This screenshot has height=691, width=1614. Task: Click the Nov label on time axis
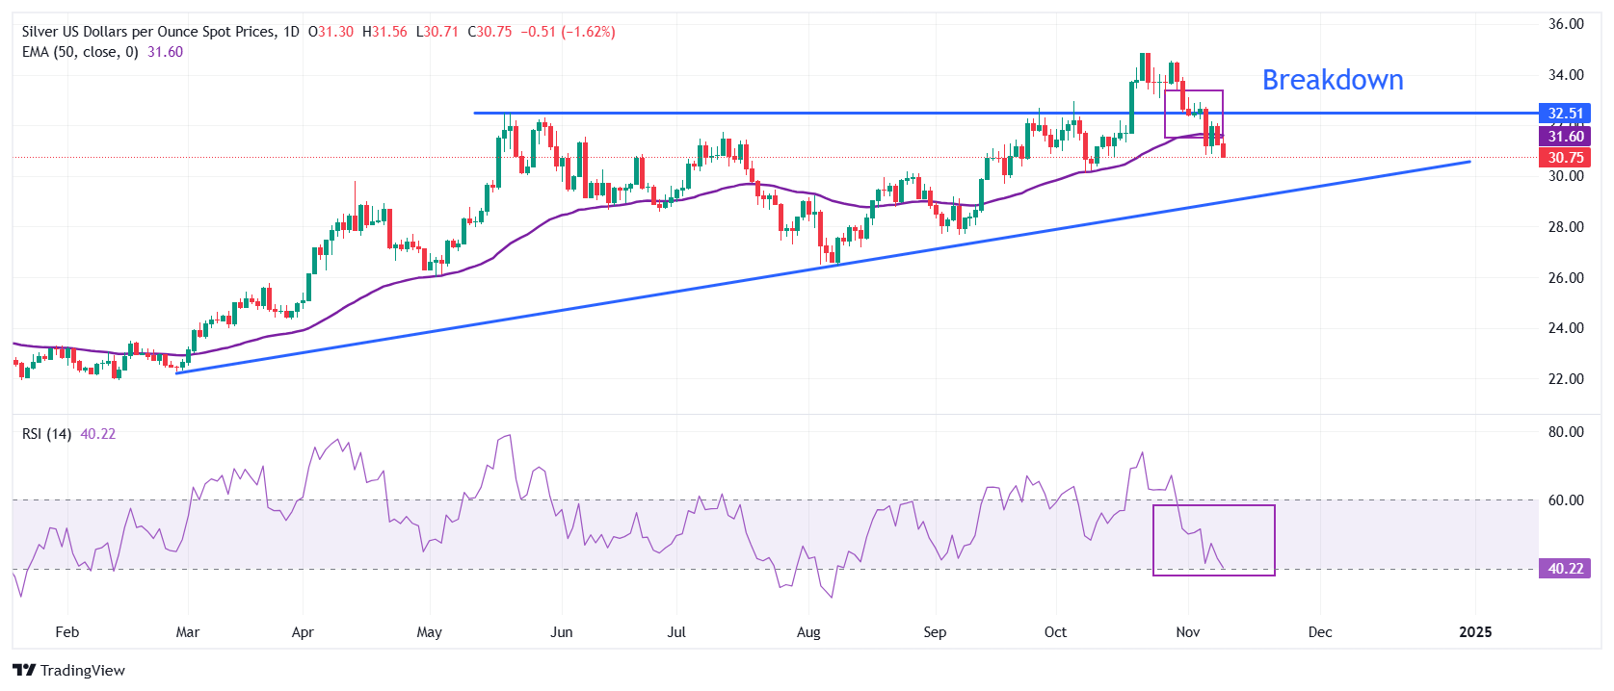pyautogui.click(x=1188, y=632)
